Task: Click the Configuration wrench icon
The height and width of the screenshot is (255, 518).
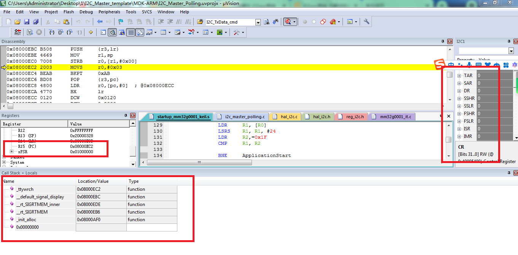Action: click(x=367, y=22)
